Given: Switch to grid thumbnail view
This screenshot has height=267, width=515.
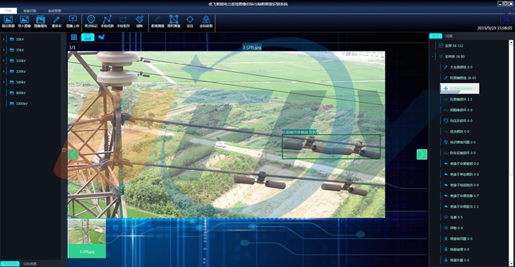Looking at the screenshot, I should coord(74,37).
